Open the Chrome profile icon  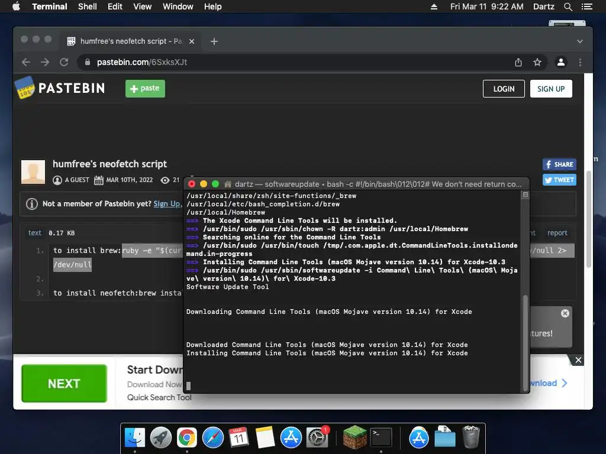pos(561,62)
